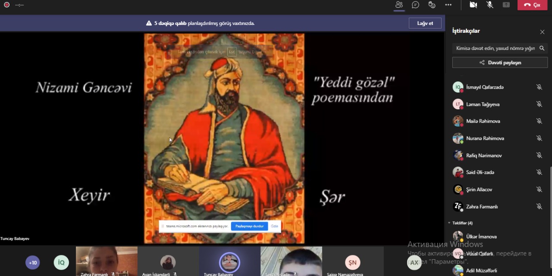Click İsmayıl Qafarzadə avatar in participants
Screen dimensions: 552x276
[x=458, y=87]
